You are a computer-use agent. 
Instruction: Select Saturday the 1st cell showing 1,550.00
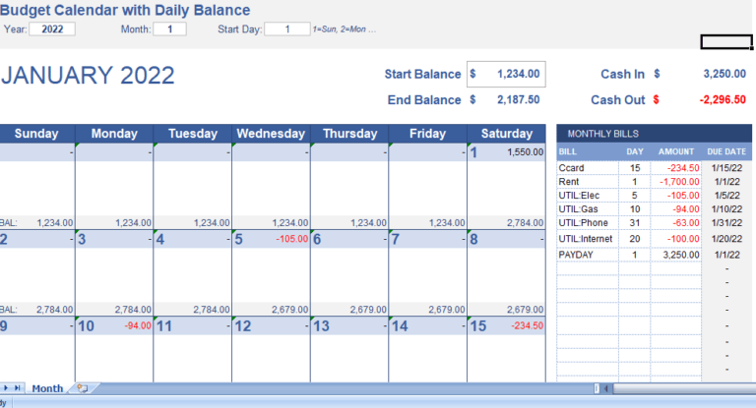point(506,152)
